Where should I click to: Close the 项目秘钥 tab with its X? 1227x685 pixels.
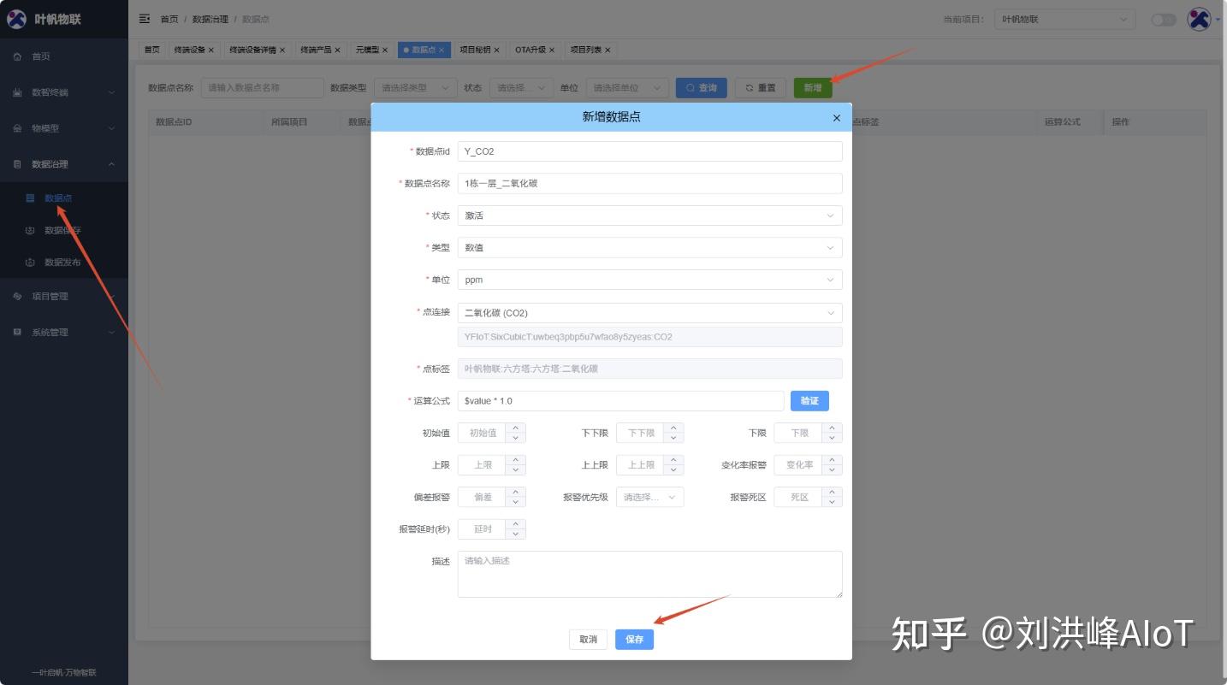pyautogui.click(x=496, y=50)
